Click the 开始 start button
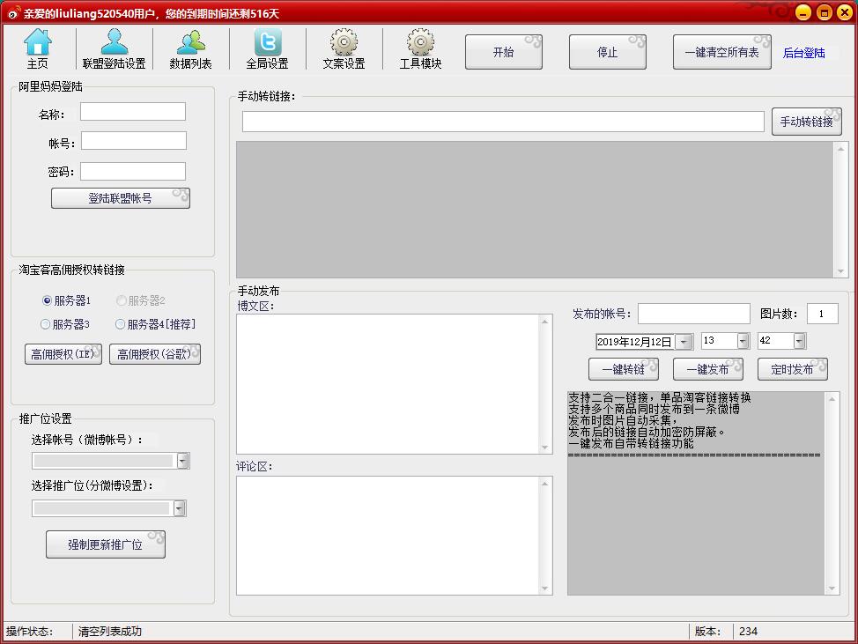Image resolution: width=858 pixels, height=644 pixels. point(503,52)
